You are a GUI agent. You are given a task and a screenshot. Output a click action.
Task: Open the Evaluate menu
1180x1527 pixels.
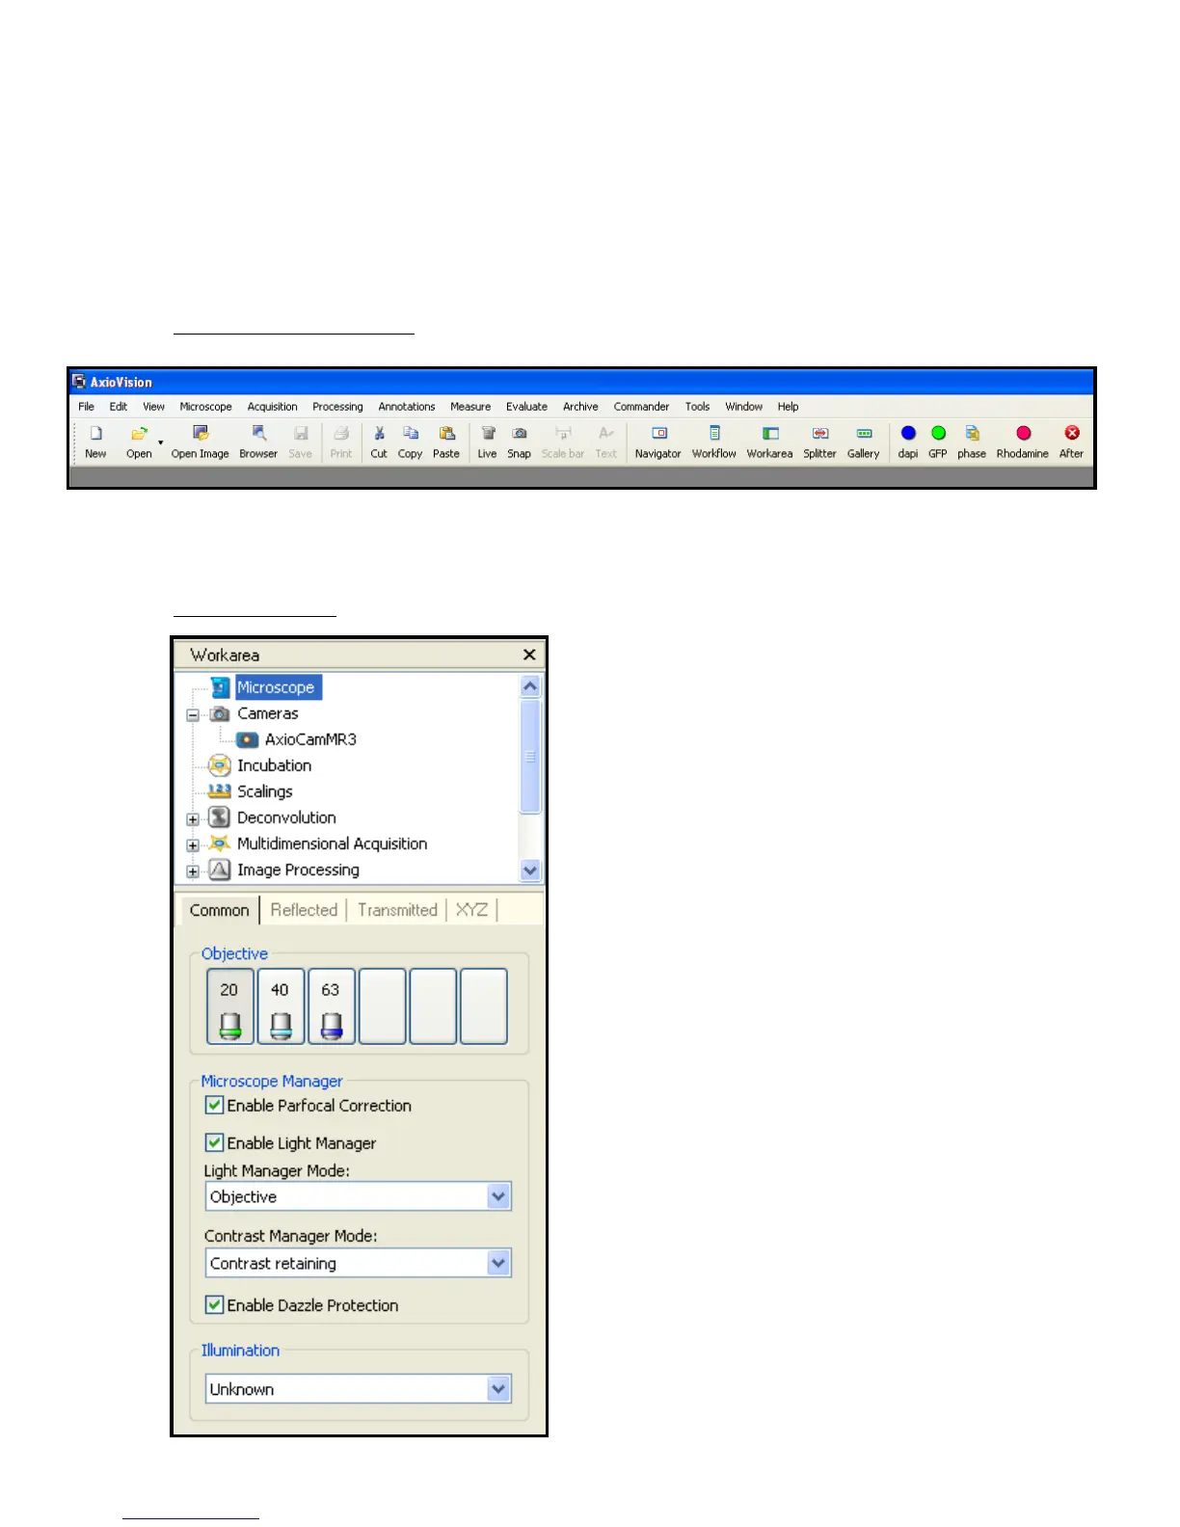[526, 407]
